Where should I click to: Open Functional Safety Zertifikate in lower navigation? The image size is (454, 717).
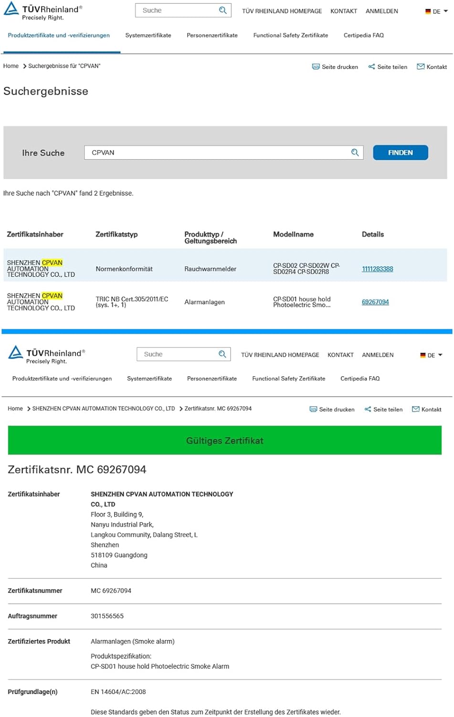(x=289, y=379)
